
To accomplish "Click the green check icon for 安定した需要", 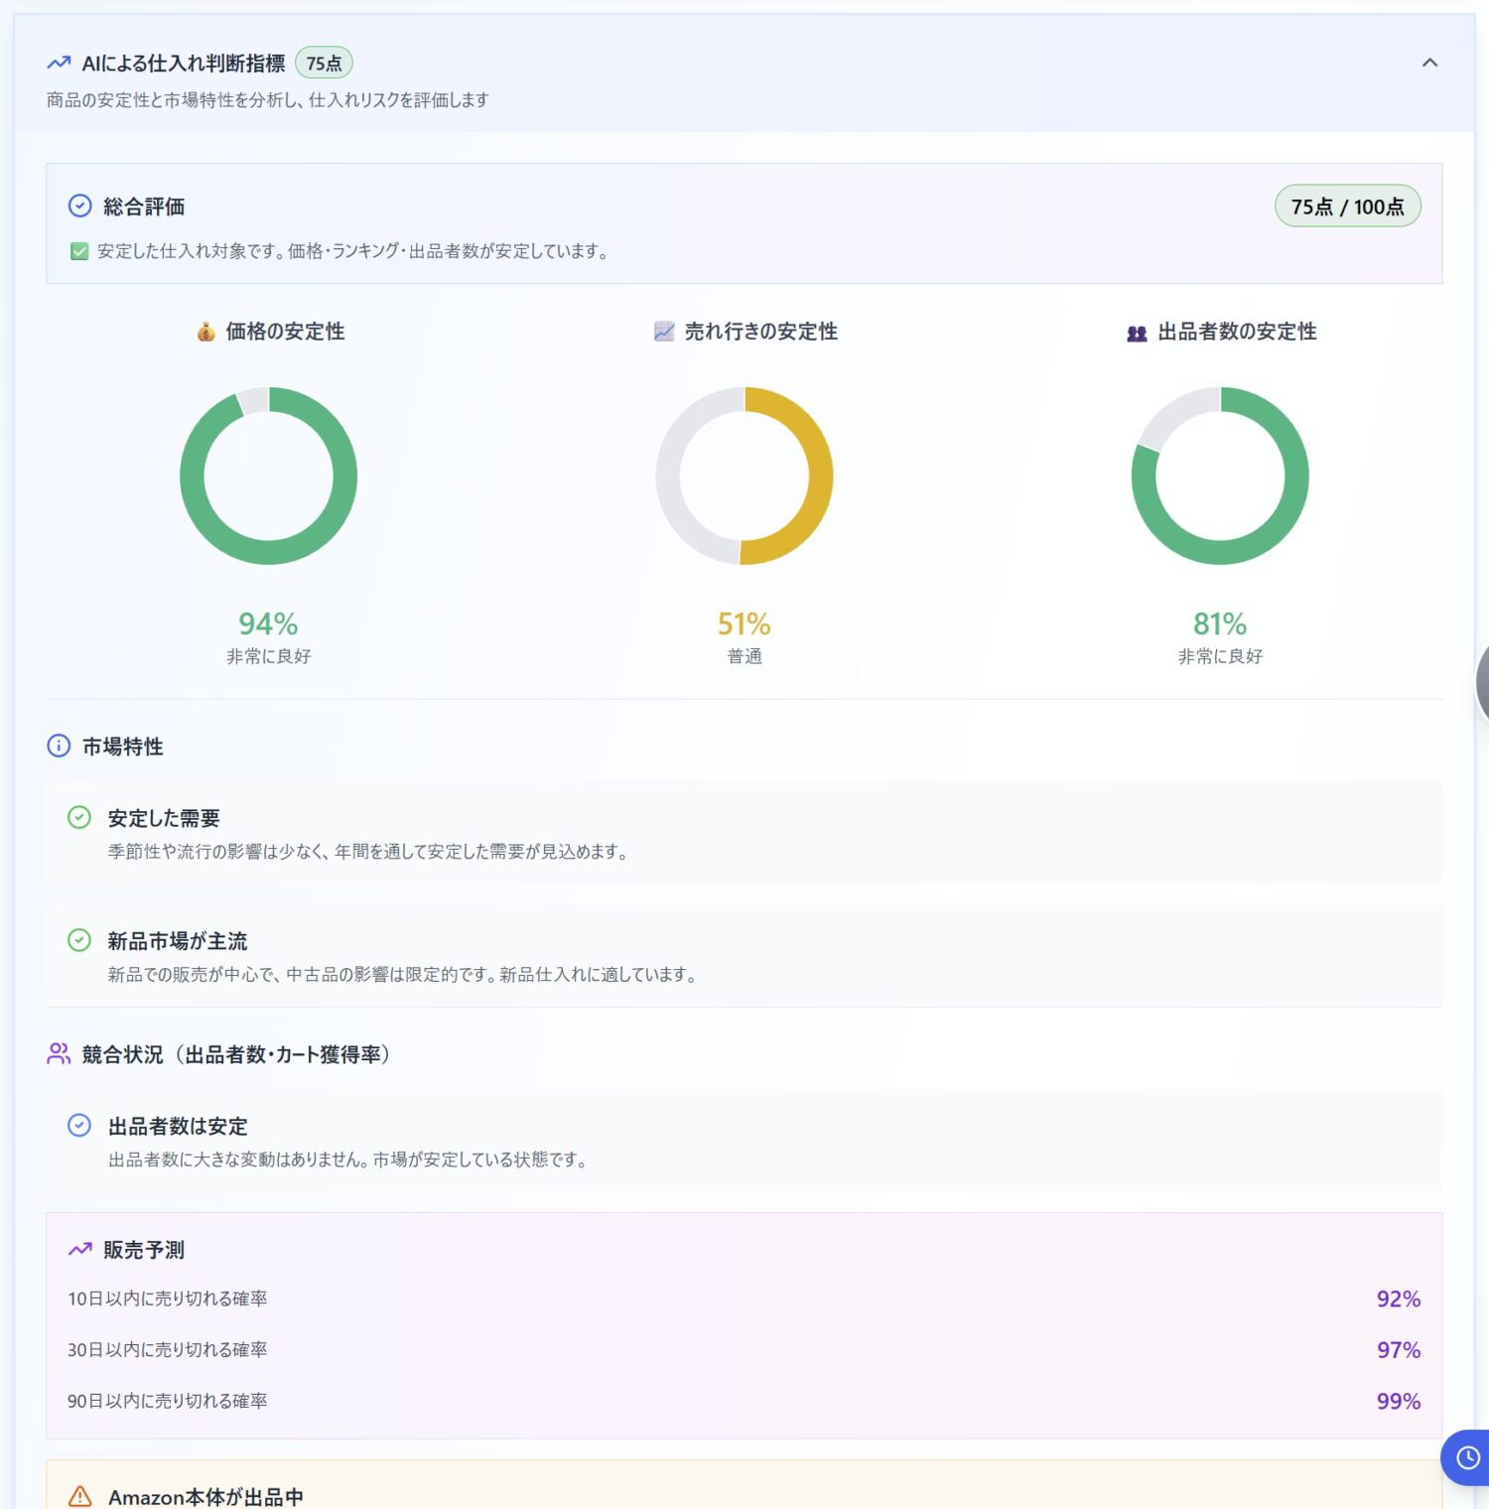I will pos(79,817).
